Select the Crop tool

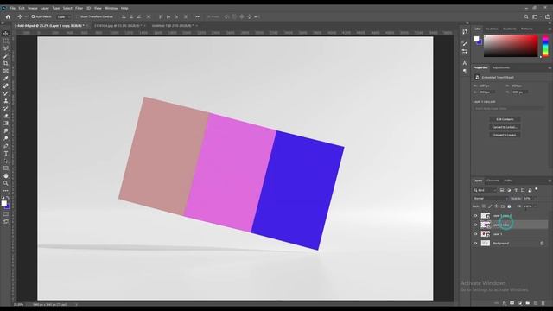click(x=6, y=63)
